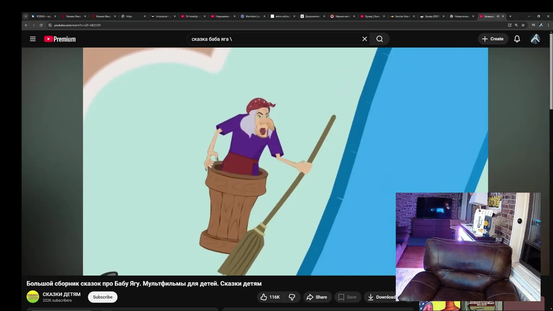Open Chrome profile avatar in toolbar
This screenshot has height=311, width=553.
541,25
